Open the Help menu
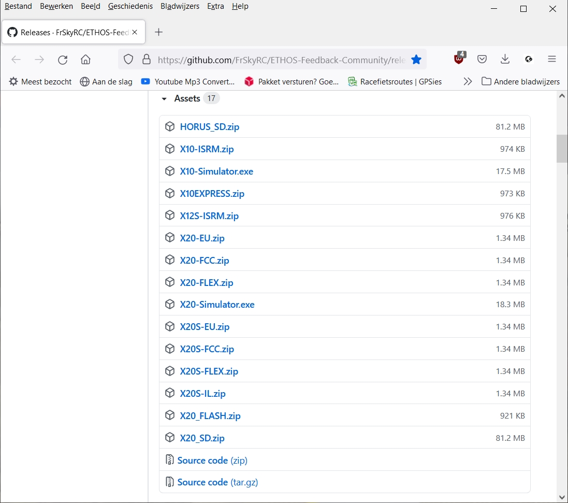The width and height of the screenshot is (568, 503). tap(240, 6)
